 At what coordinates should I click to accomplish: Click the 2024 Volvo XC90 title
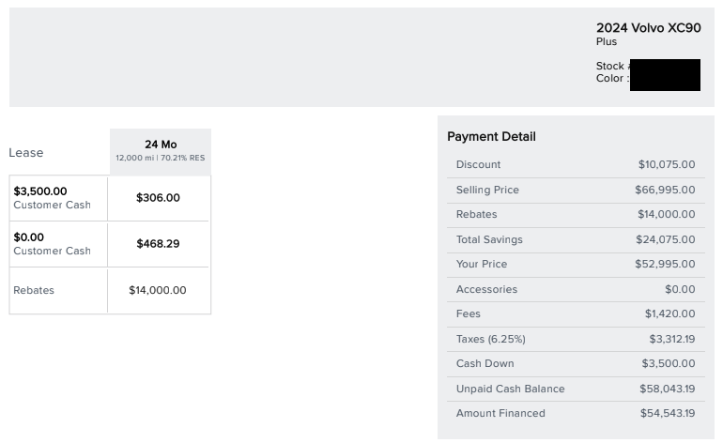648,28
